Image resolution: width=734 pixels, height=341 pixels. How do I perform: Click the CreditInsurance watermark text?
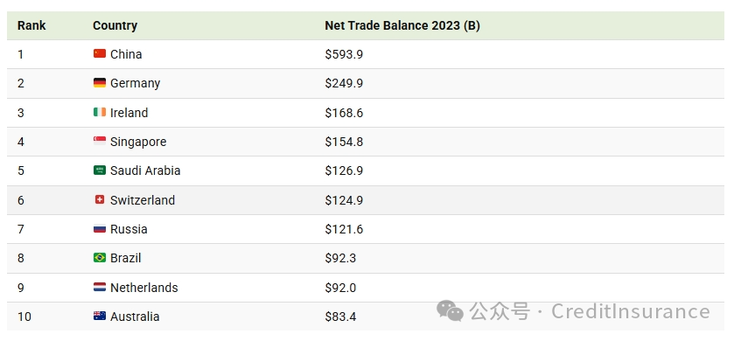coord(631,311)
